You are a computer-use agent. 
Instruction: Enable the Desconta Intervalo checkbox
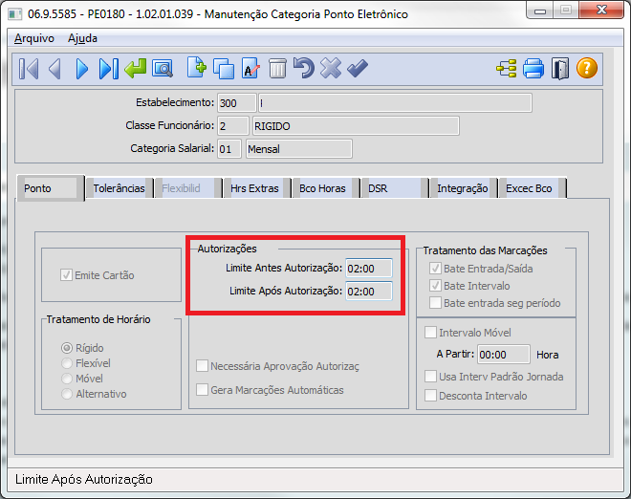[x=430, y=396]
